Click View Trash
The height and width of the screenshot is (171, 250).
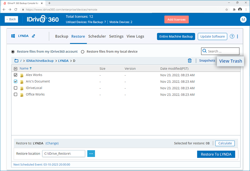click(231, 61)
